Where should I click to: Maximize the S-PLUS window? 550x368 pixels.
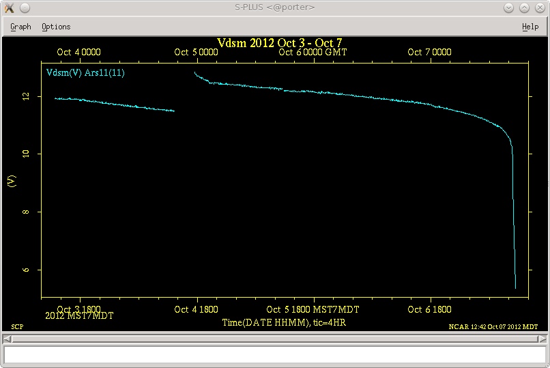[x=524, y=8]
